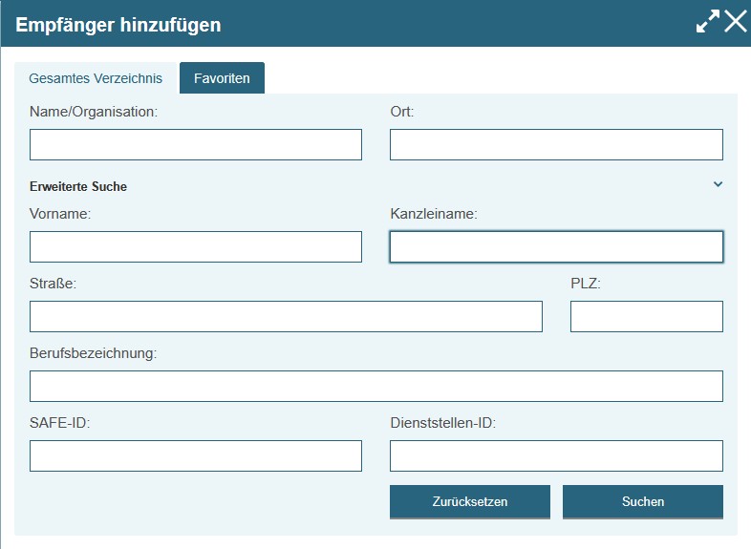Image resolution: width=751 pixels, height=549 pixels.
Task: Place cursor in the Straße field
Action: click(286, 316)
